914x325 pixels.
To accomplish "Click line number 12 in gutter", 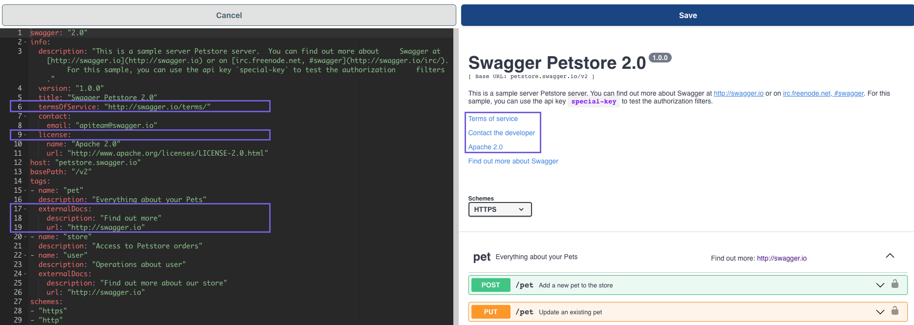I will tap(18, 162).
